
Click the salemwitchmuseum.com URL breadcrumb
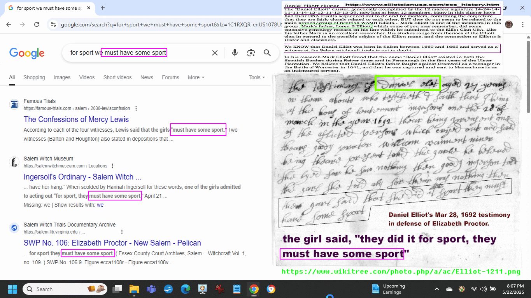tap(65, 166)
